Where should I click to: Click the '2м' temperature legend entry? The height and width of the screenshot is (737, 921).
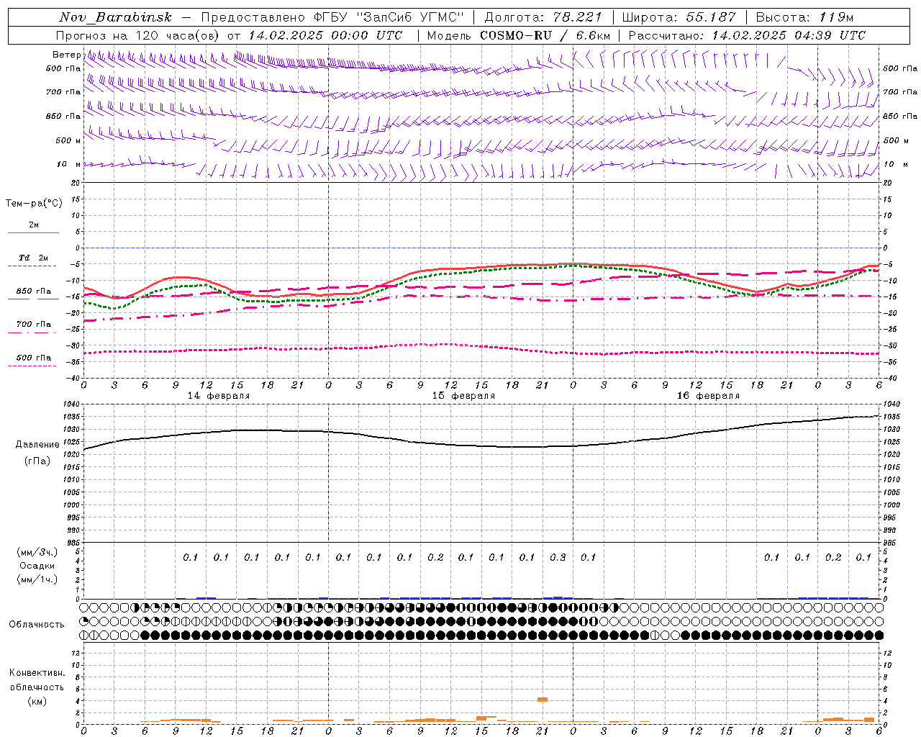pyautogui.click(x=34, y=225)
